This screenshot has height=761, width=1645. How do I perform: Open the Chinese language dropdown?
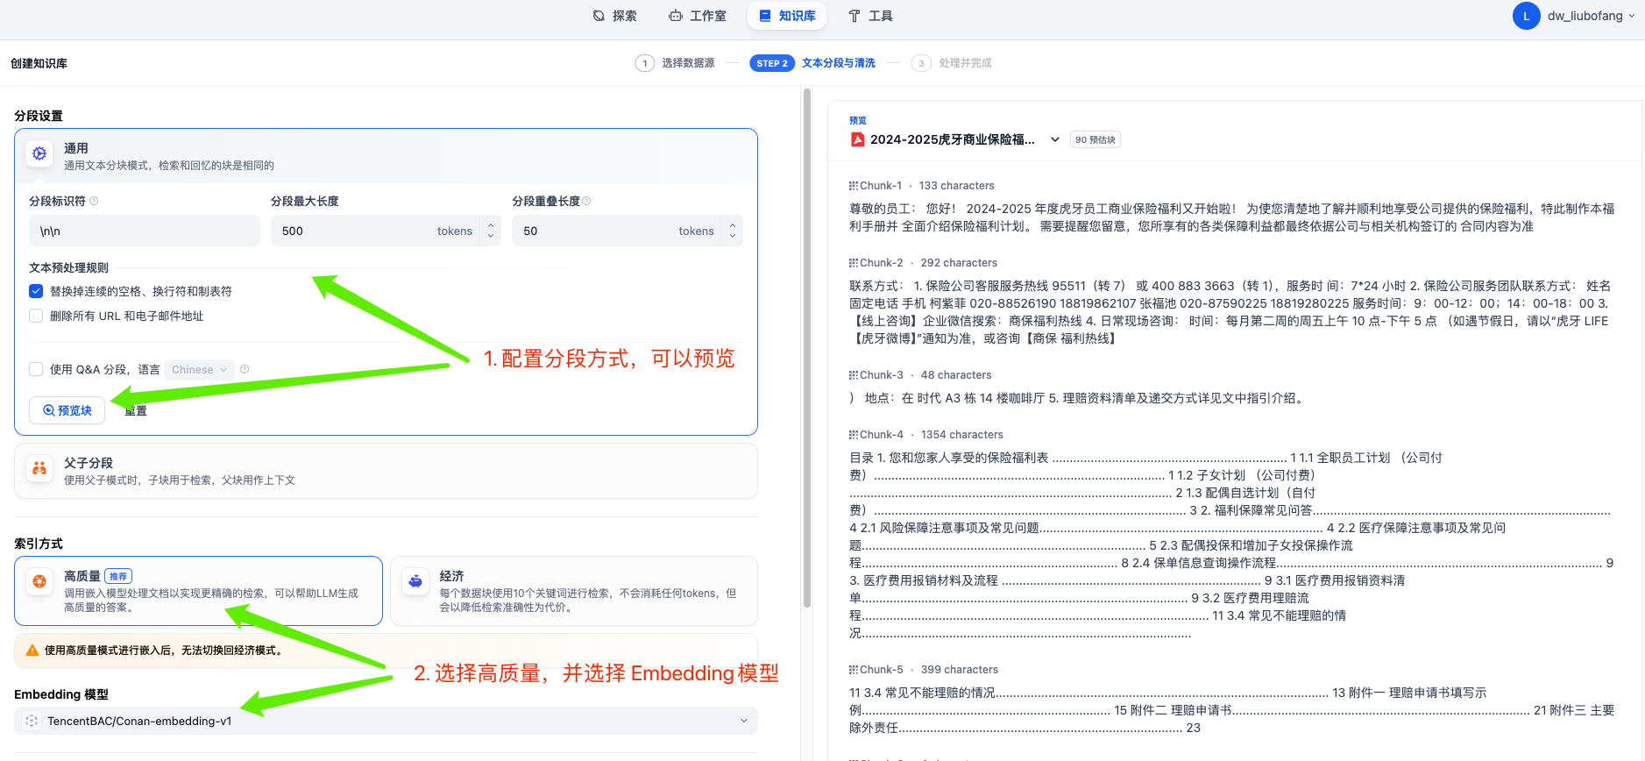199,369
